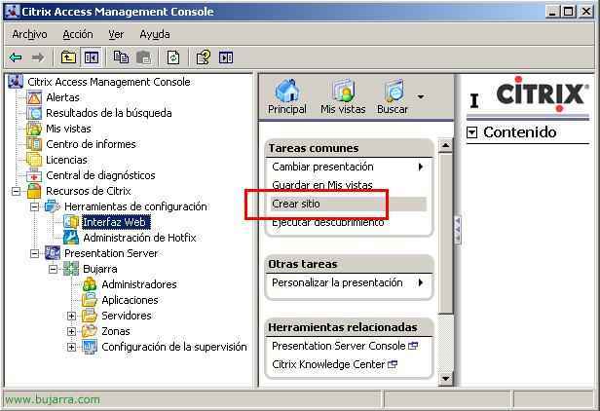This screenshot has height=411, width=600.
Task: Click Guardar en Mis vistas task
Action: (322, 185)
